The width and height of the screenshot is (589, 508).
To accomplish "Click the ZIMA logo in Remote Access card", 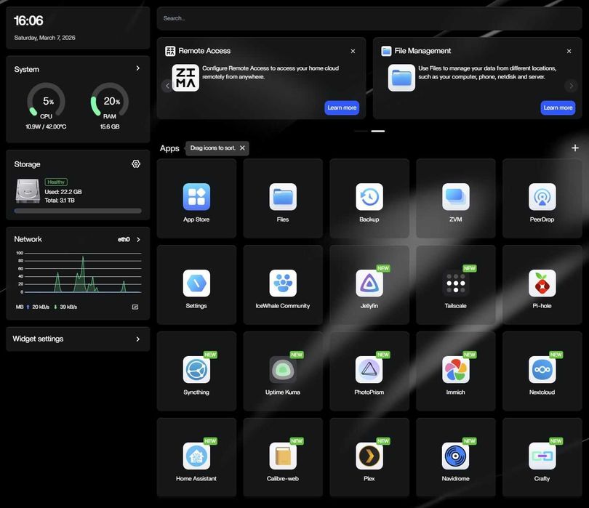I will click(x=185, y=78).
